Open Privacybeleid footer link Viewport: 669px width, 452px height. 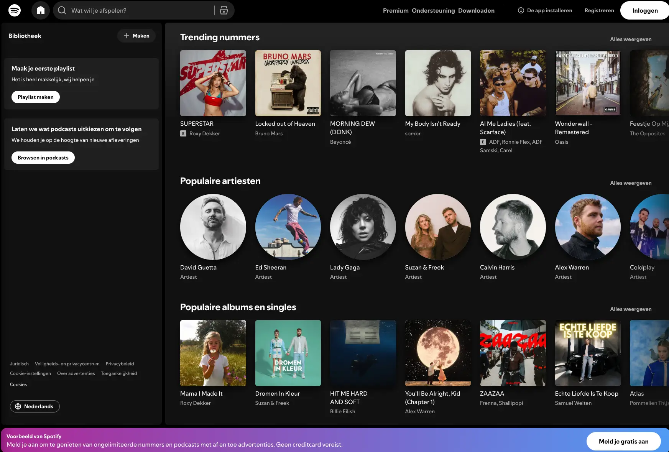coord(120,364)
